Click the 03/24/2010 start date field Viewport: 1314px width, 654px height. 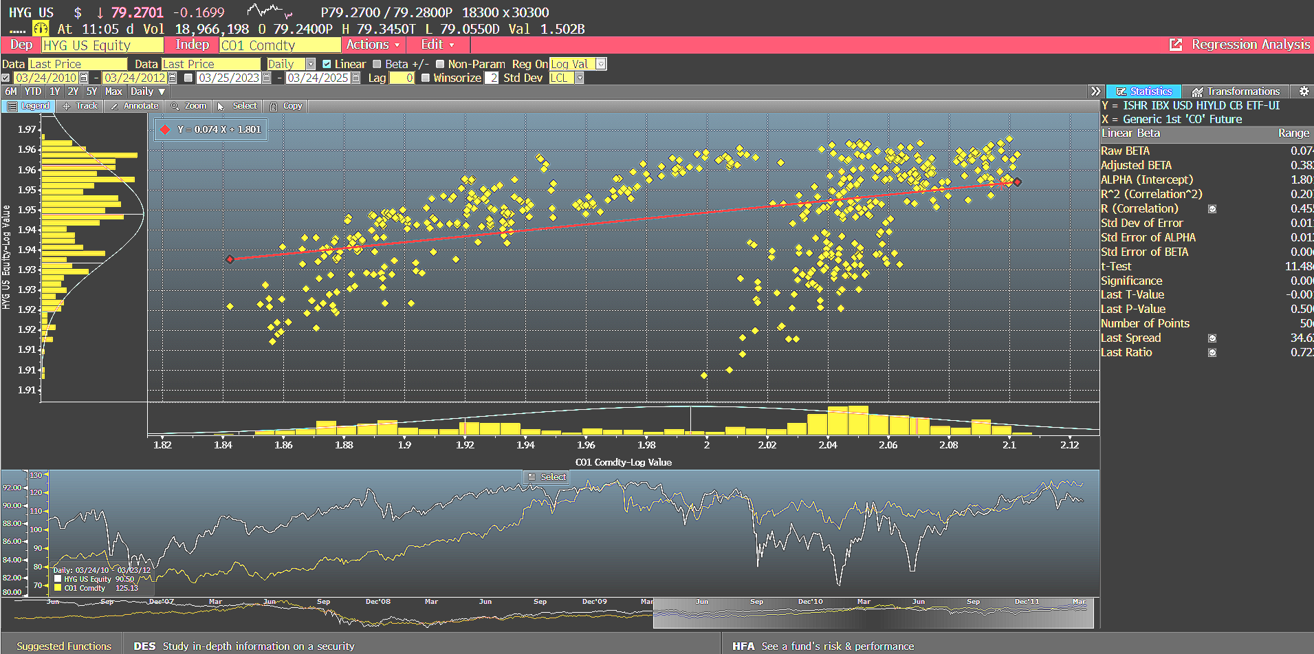(45, 78)
